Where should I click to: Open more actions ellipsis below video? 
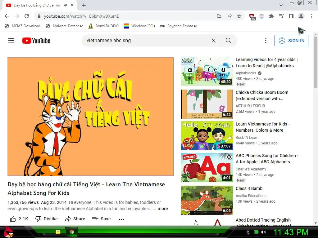[121, 219]
